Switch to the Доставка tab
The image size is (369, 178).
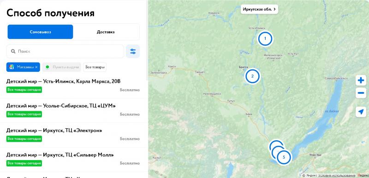click(x=106, y=32)
